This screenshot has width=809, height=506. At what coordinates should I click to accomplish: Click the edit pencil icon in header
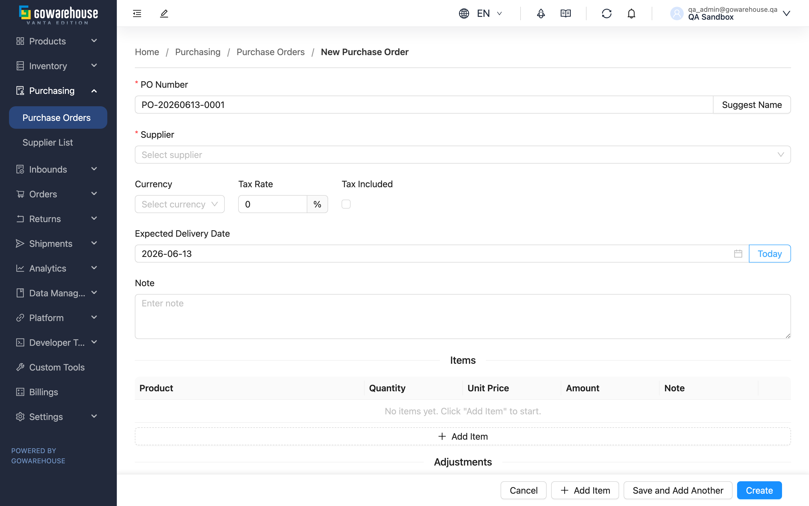coord(164,13)
